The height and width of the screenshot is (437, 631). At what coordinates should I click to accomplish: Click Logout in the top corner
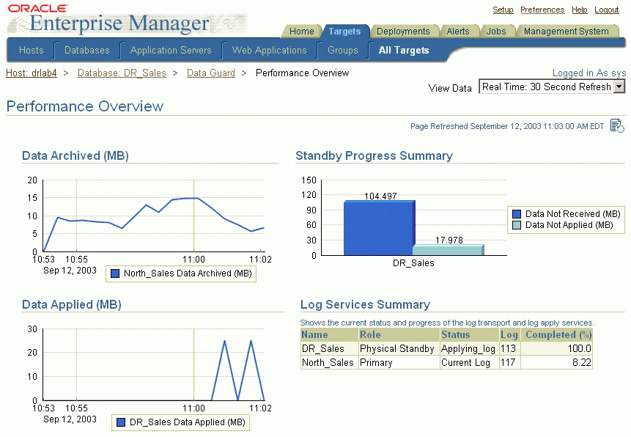606,10
